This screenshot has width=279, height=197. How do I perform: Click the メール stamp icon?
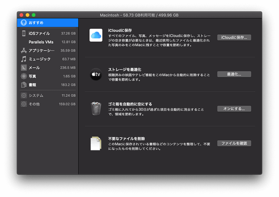[x=24, y=67]
